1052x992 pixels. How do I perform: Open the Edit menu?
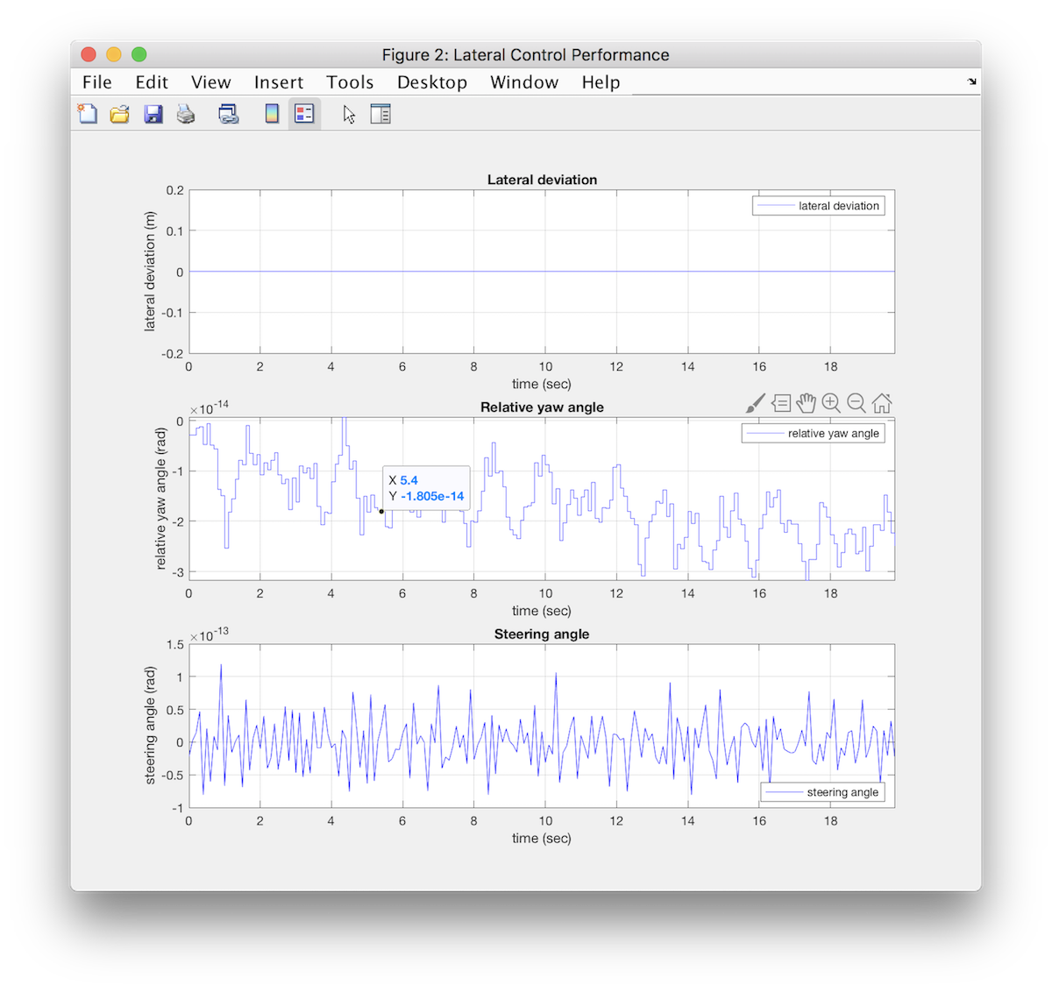pos(152,82)
